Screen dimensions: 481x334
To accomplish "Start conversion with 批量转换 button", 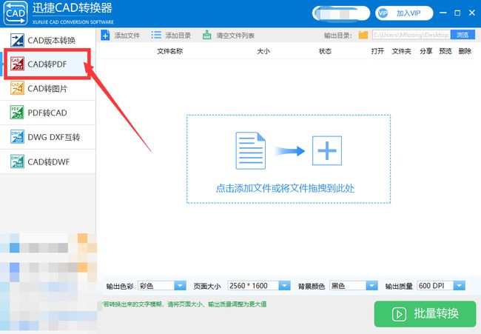I will (x=425, y=314).
